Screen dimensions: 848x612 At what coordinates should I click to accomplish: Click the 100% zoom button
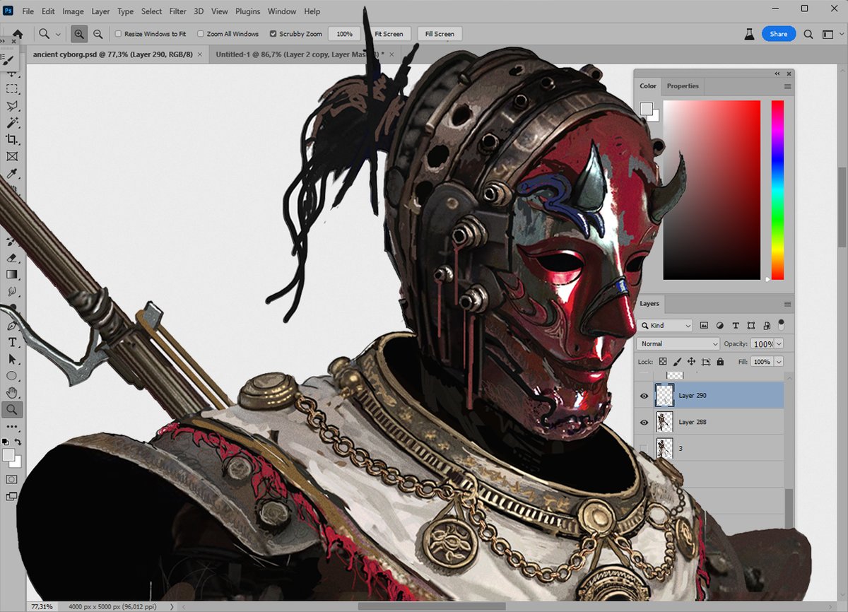[x=344, y=34]
